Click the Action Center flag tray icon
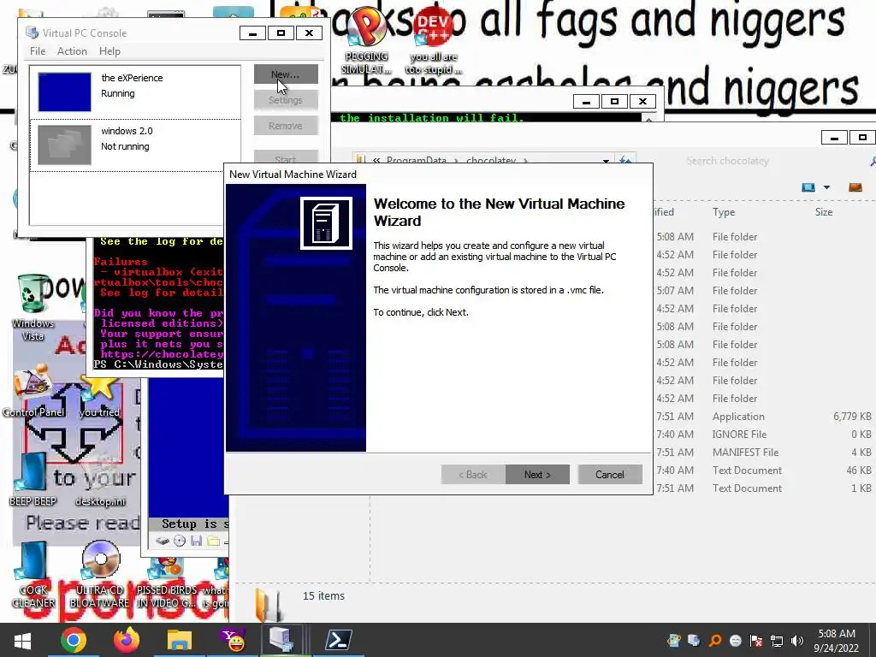This screenshot has width=876, height=657. pyautogui.click(x=756, y=641)
